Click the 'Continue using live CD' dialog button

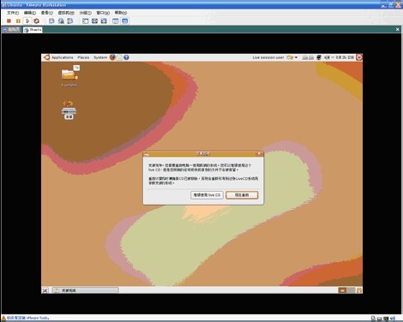(207, 195)
